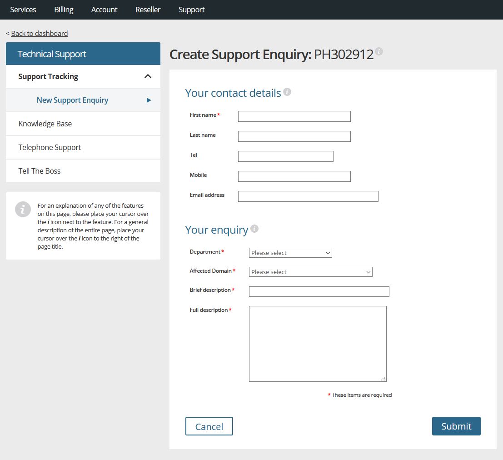Screen dimensions: 503x460
Task: Click the large info icon in sidebar help box
Action: point(23,209)
